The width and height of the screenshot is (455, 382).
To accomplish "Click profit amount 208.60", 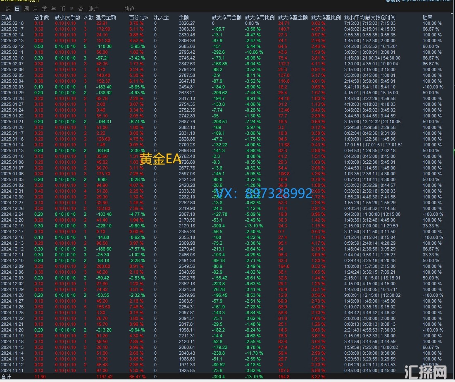I will (103, 267).
